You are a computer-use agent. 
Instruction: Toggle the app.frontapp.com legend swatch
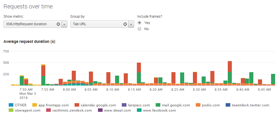tap(35, 105)
